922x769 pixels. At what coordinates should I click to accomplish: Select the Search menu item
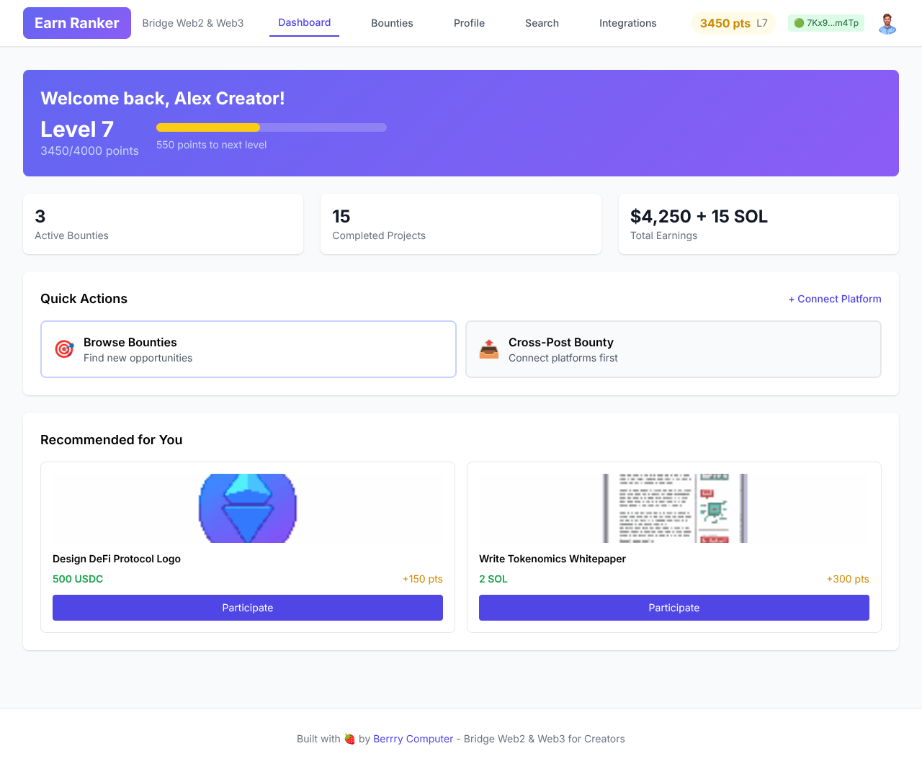pyautogui.click(x=542, y=22)
